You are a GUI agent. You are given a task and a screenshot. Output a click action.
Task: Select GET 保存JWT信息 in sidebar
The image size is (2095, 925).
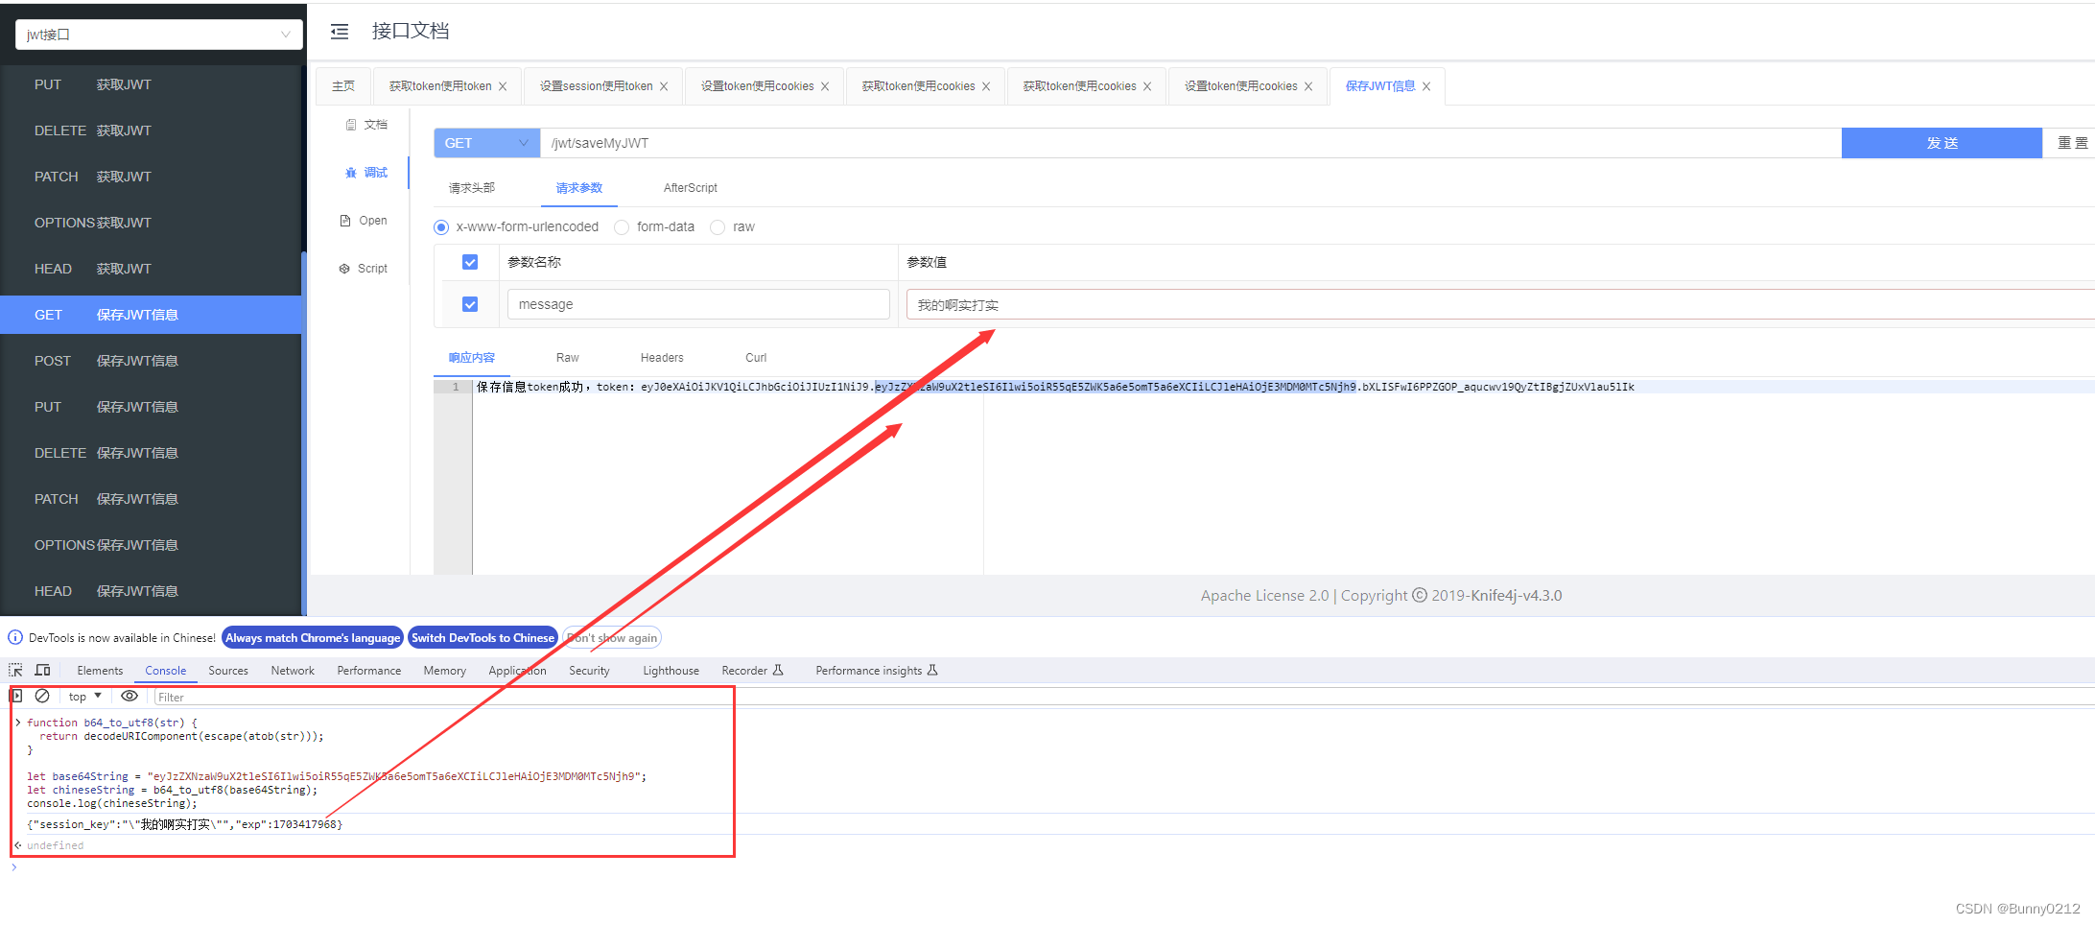[152, 315]
